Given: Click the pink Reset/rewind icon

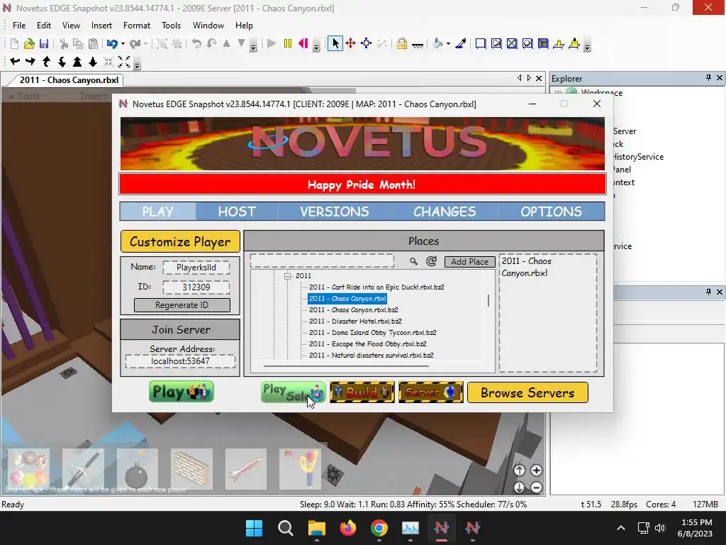Looking at the screenshot, I should [303, 43].
